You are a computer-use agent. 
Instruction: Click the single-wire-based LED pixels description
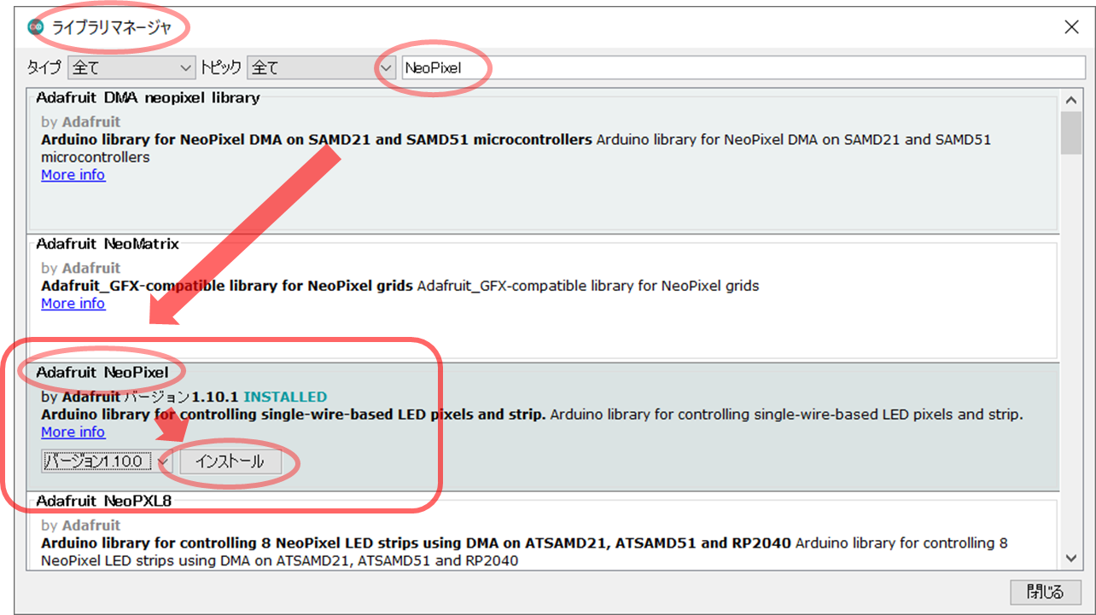532,415
